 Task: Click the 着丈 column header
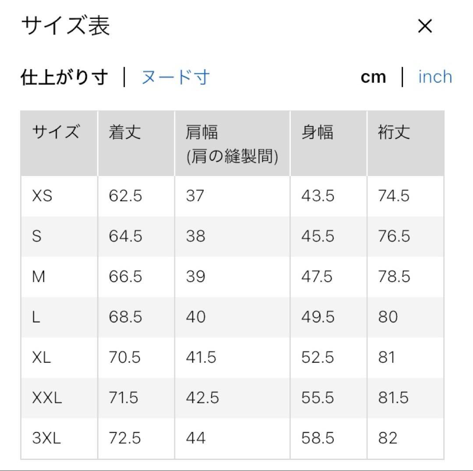pyautogui.click(x=125, y=132)
